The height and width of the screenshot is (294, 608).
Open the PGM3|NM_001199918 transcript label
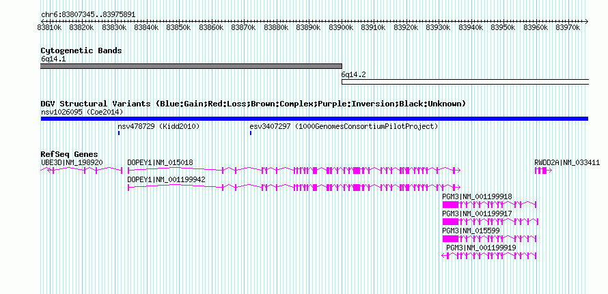(477, 196)
